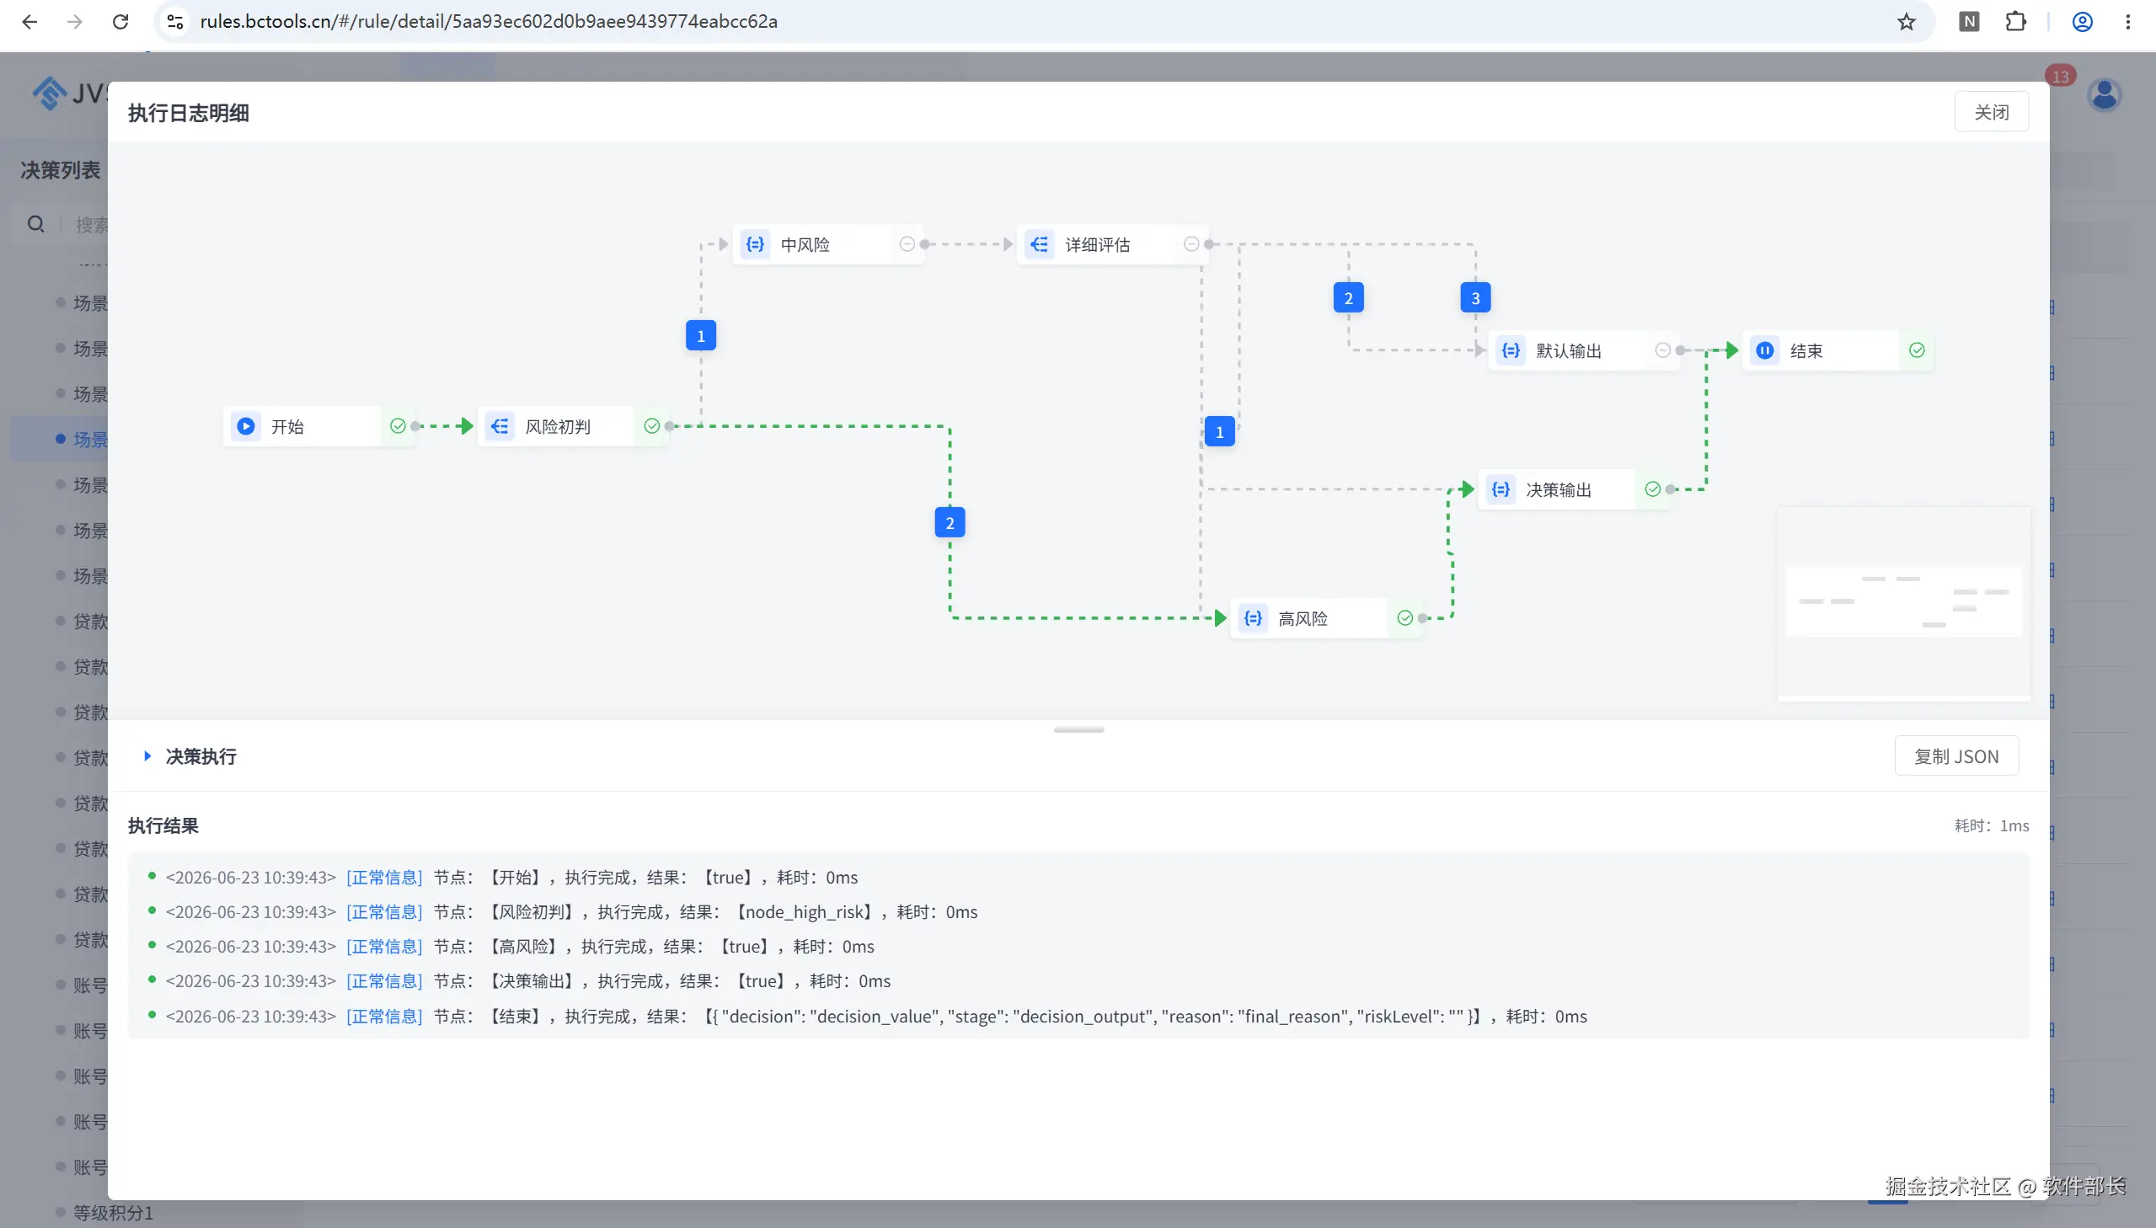Click the minus status on 默认输出 node

pos(1662,350)
